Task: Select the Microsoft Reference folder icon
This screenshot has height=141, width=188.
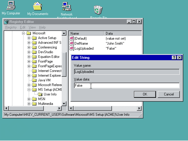Action: pyautogui.click(x=34, y=85)
